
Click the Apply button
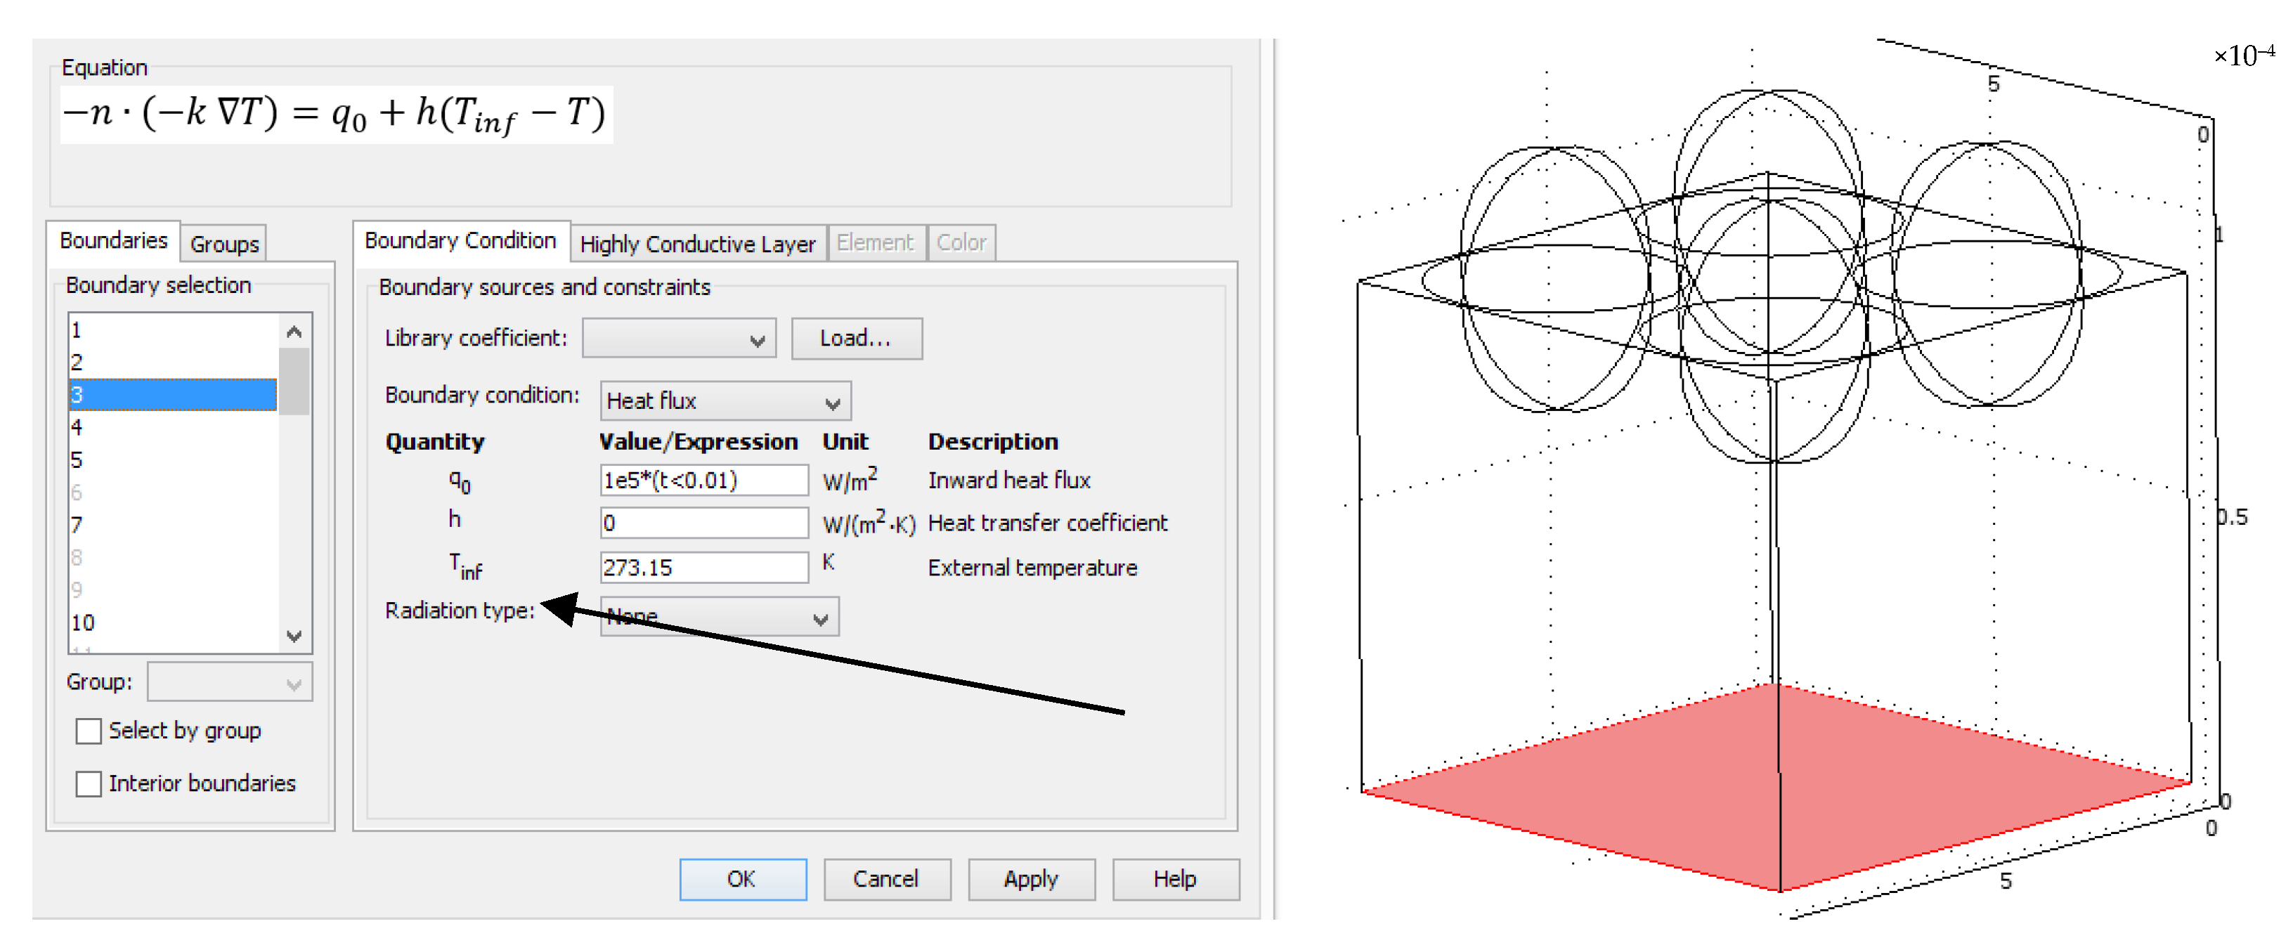pos(1030,879)
